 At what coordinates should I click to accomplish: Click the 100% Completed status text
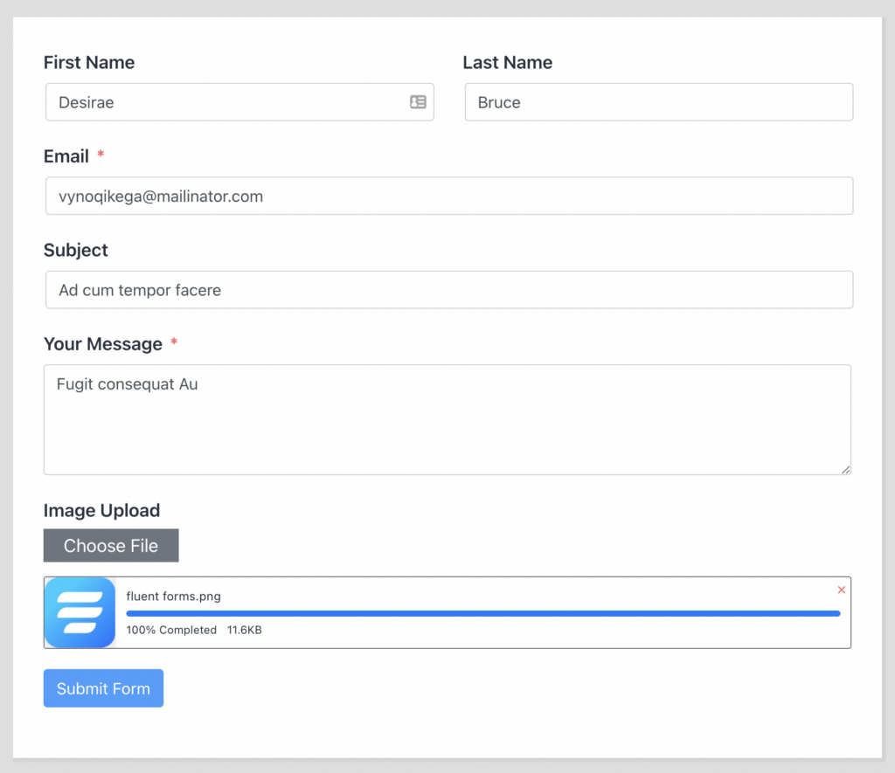(171, 630)
